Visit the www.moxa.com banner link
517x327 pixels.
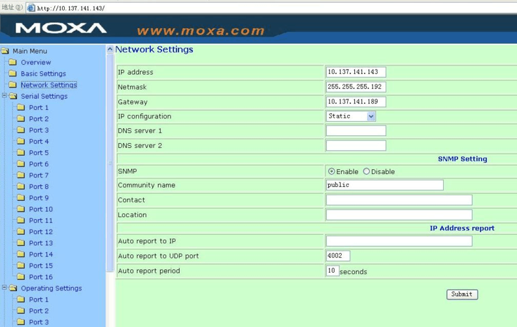(x=201, y=31)
